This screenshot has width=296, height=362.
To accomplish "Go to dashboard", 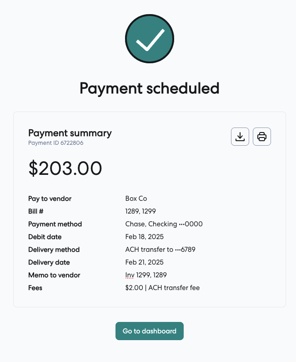I will tap(149, 331).
